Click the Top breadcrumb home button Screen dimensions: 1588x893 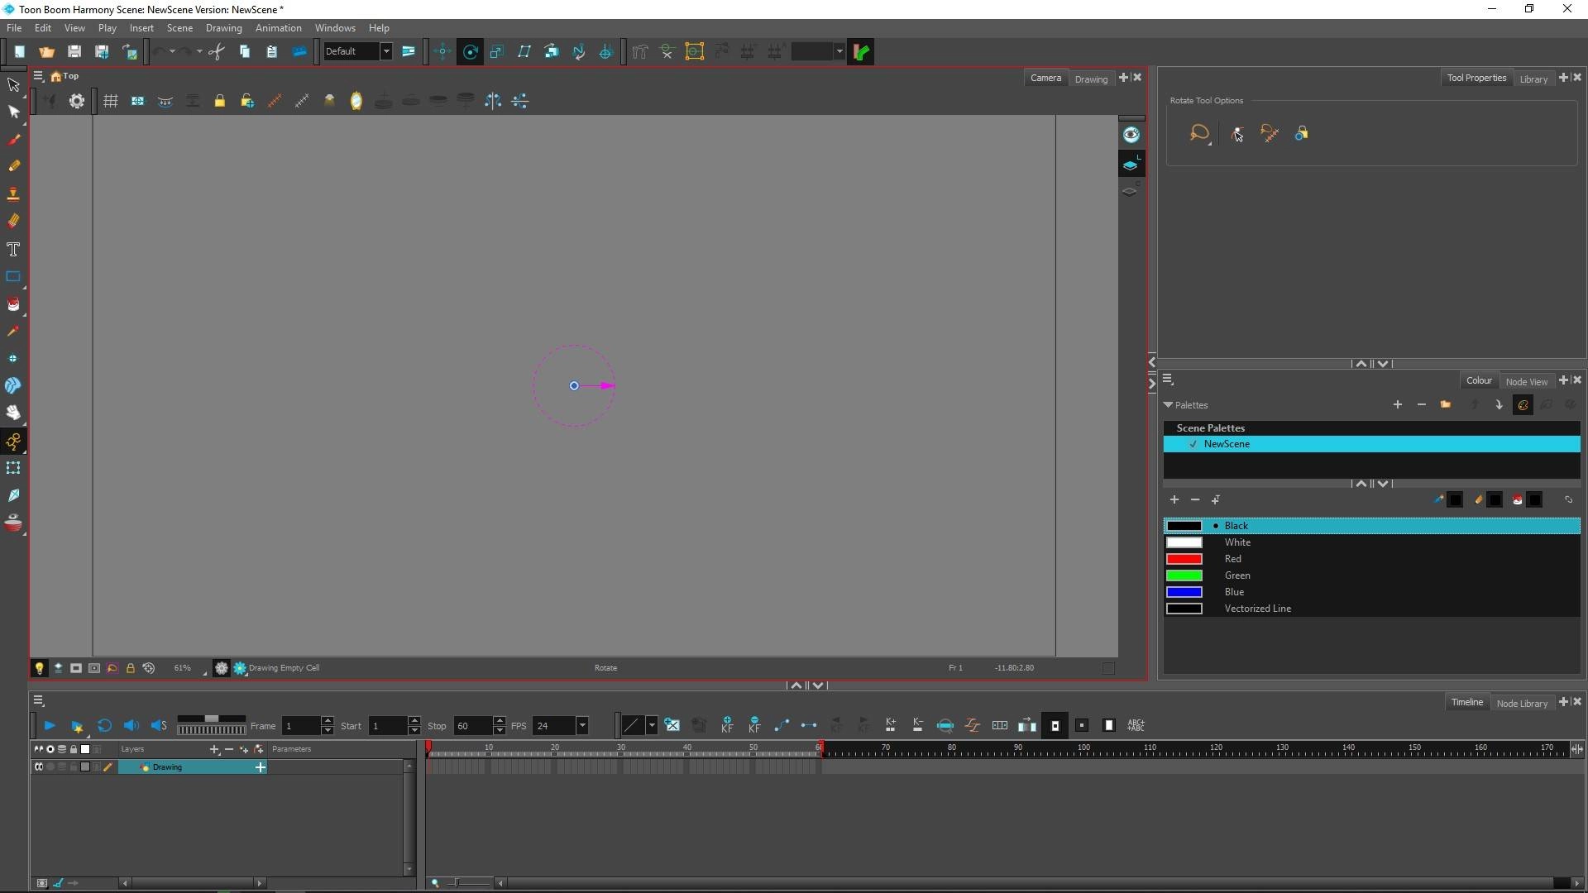point(65,76)
